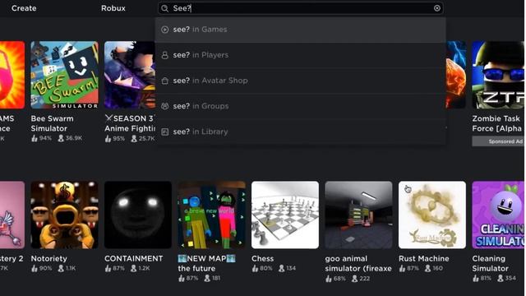The height and width of the screenshot is (296, 526).
Task: Open the Notoriety title link
Action: (x=49, y=258)
